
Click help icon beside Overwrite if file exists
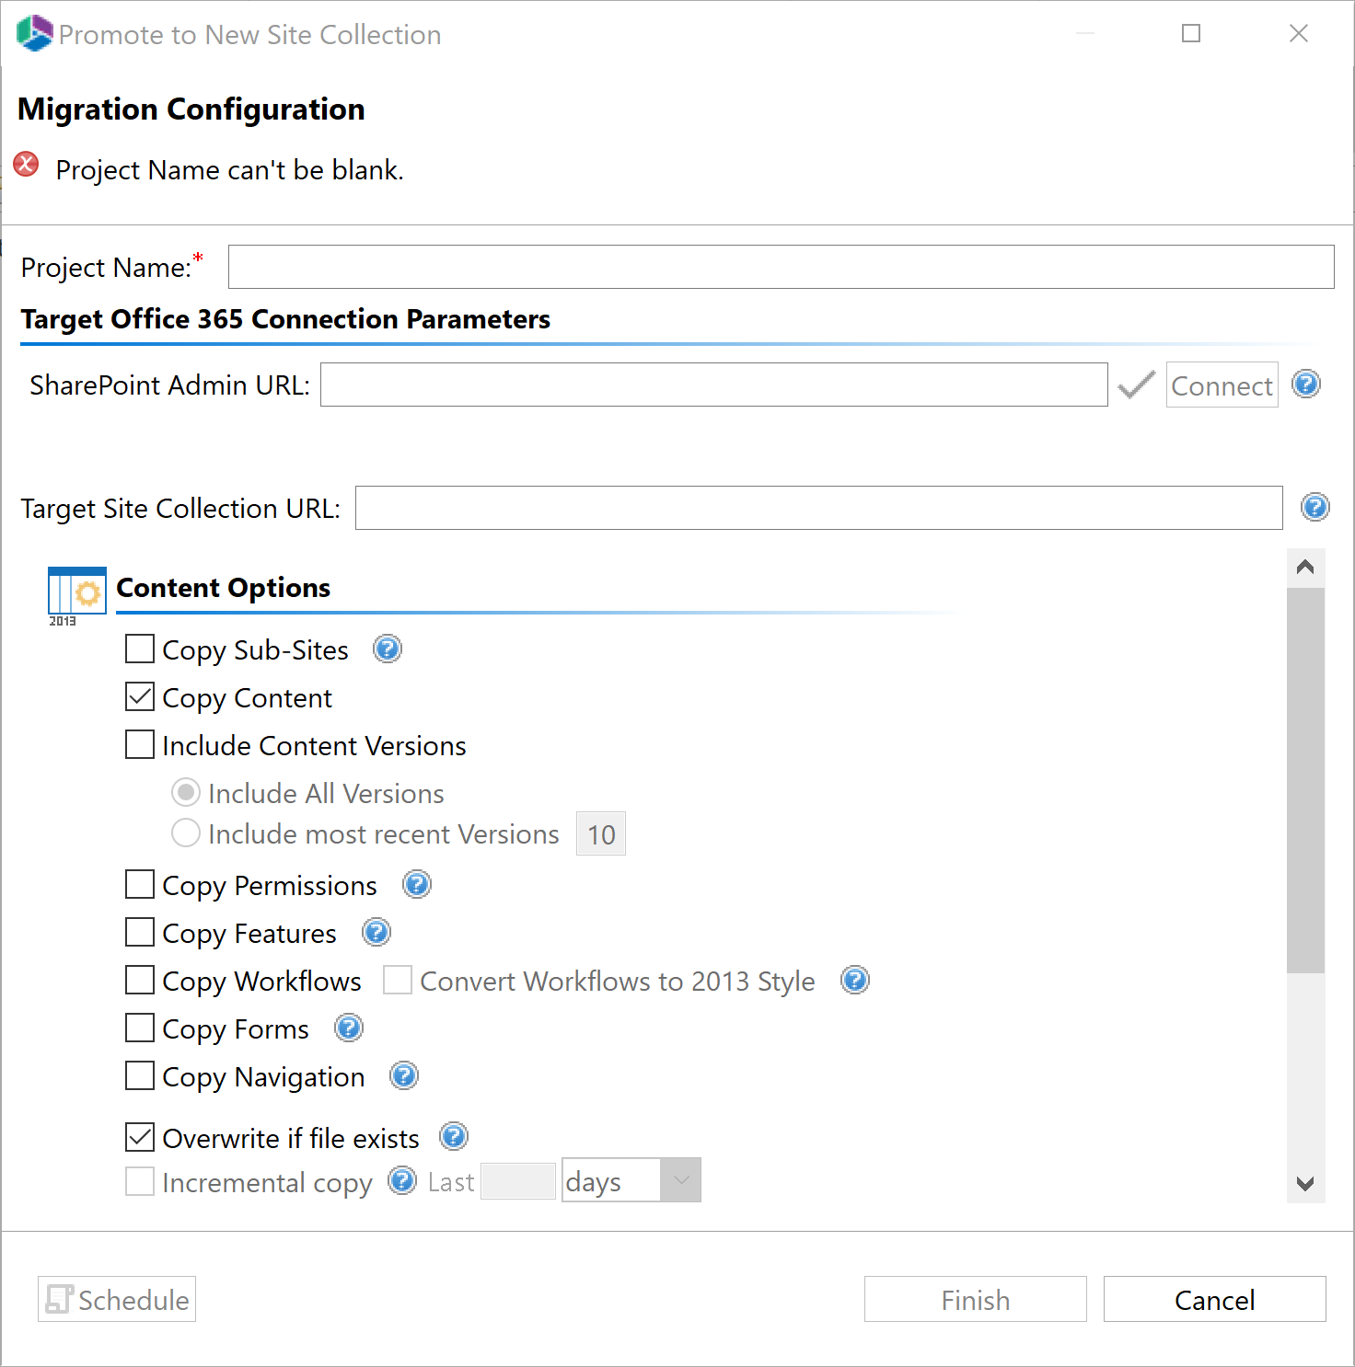tap(454, 1137)
